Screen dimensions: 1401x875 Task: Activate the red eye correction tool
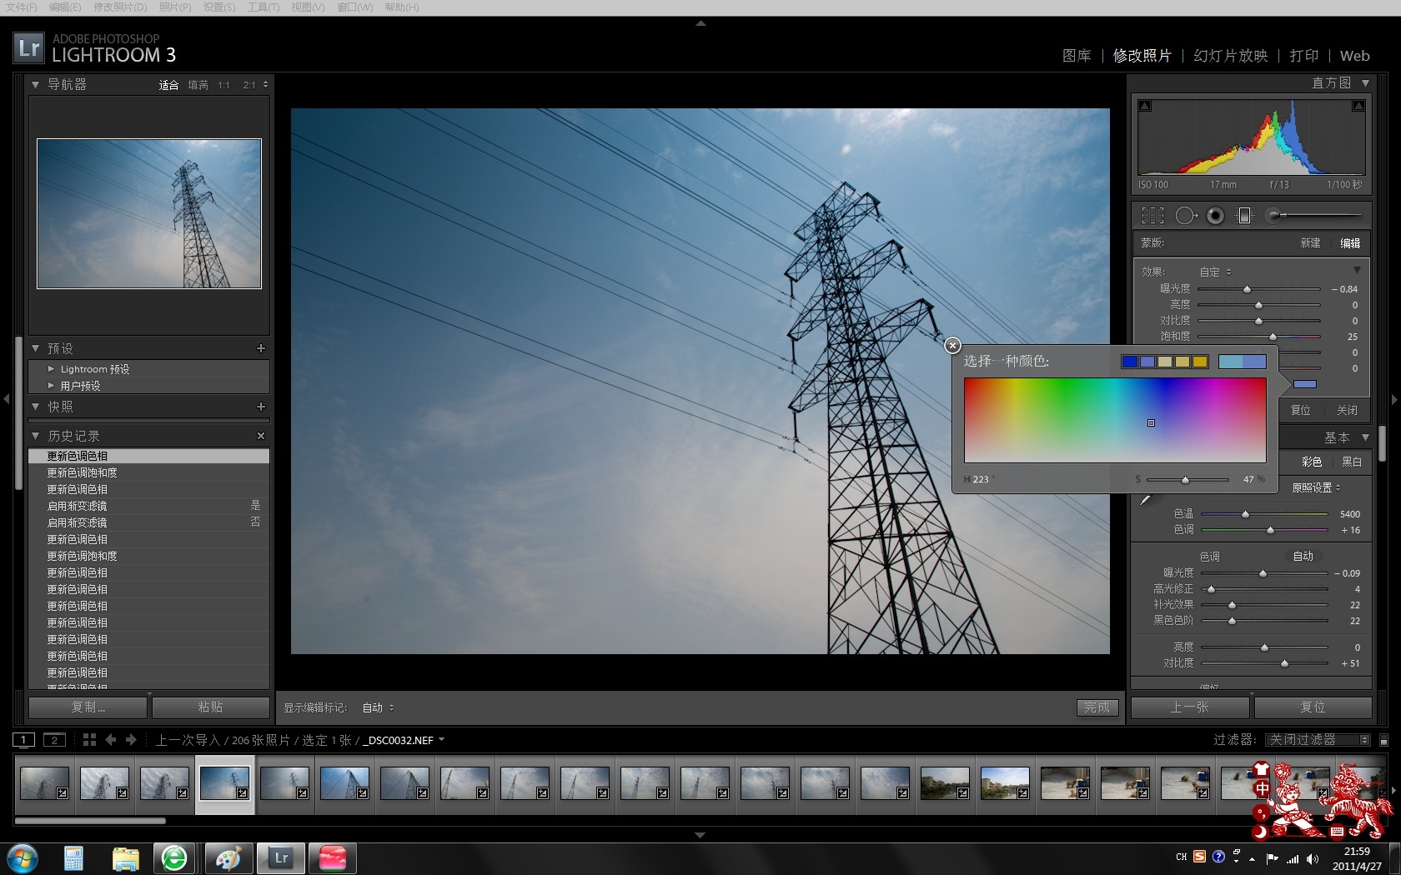pos(1215,216)
